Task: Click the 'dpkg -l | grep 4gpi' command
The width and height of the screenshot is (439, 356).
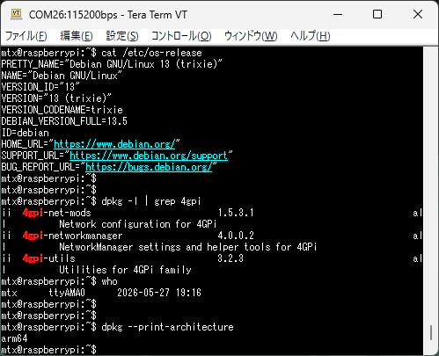Action: click(151, 201)
